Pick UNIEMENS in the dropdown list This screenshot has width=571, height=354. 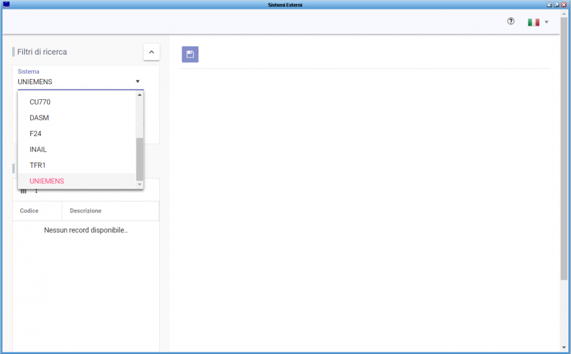pyautogui.click(x=77, y=181)
